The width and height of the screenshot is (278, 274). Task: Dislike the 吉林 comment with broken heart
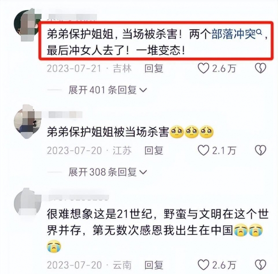tap(260, 68)
